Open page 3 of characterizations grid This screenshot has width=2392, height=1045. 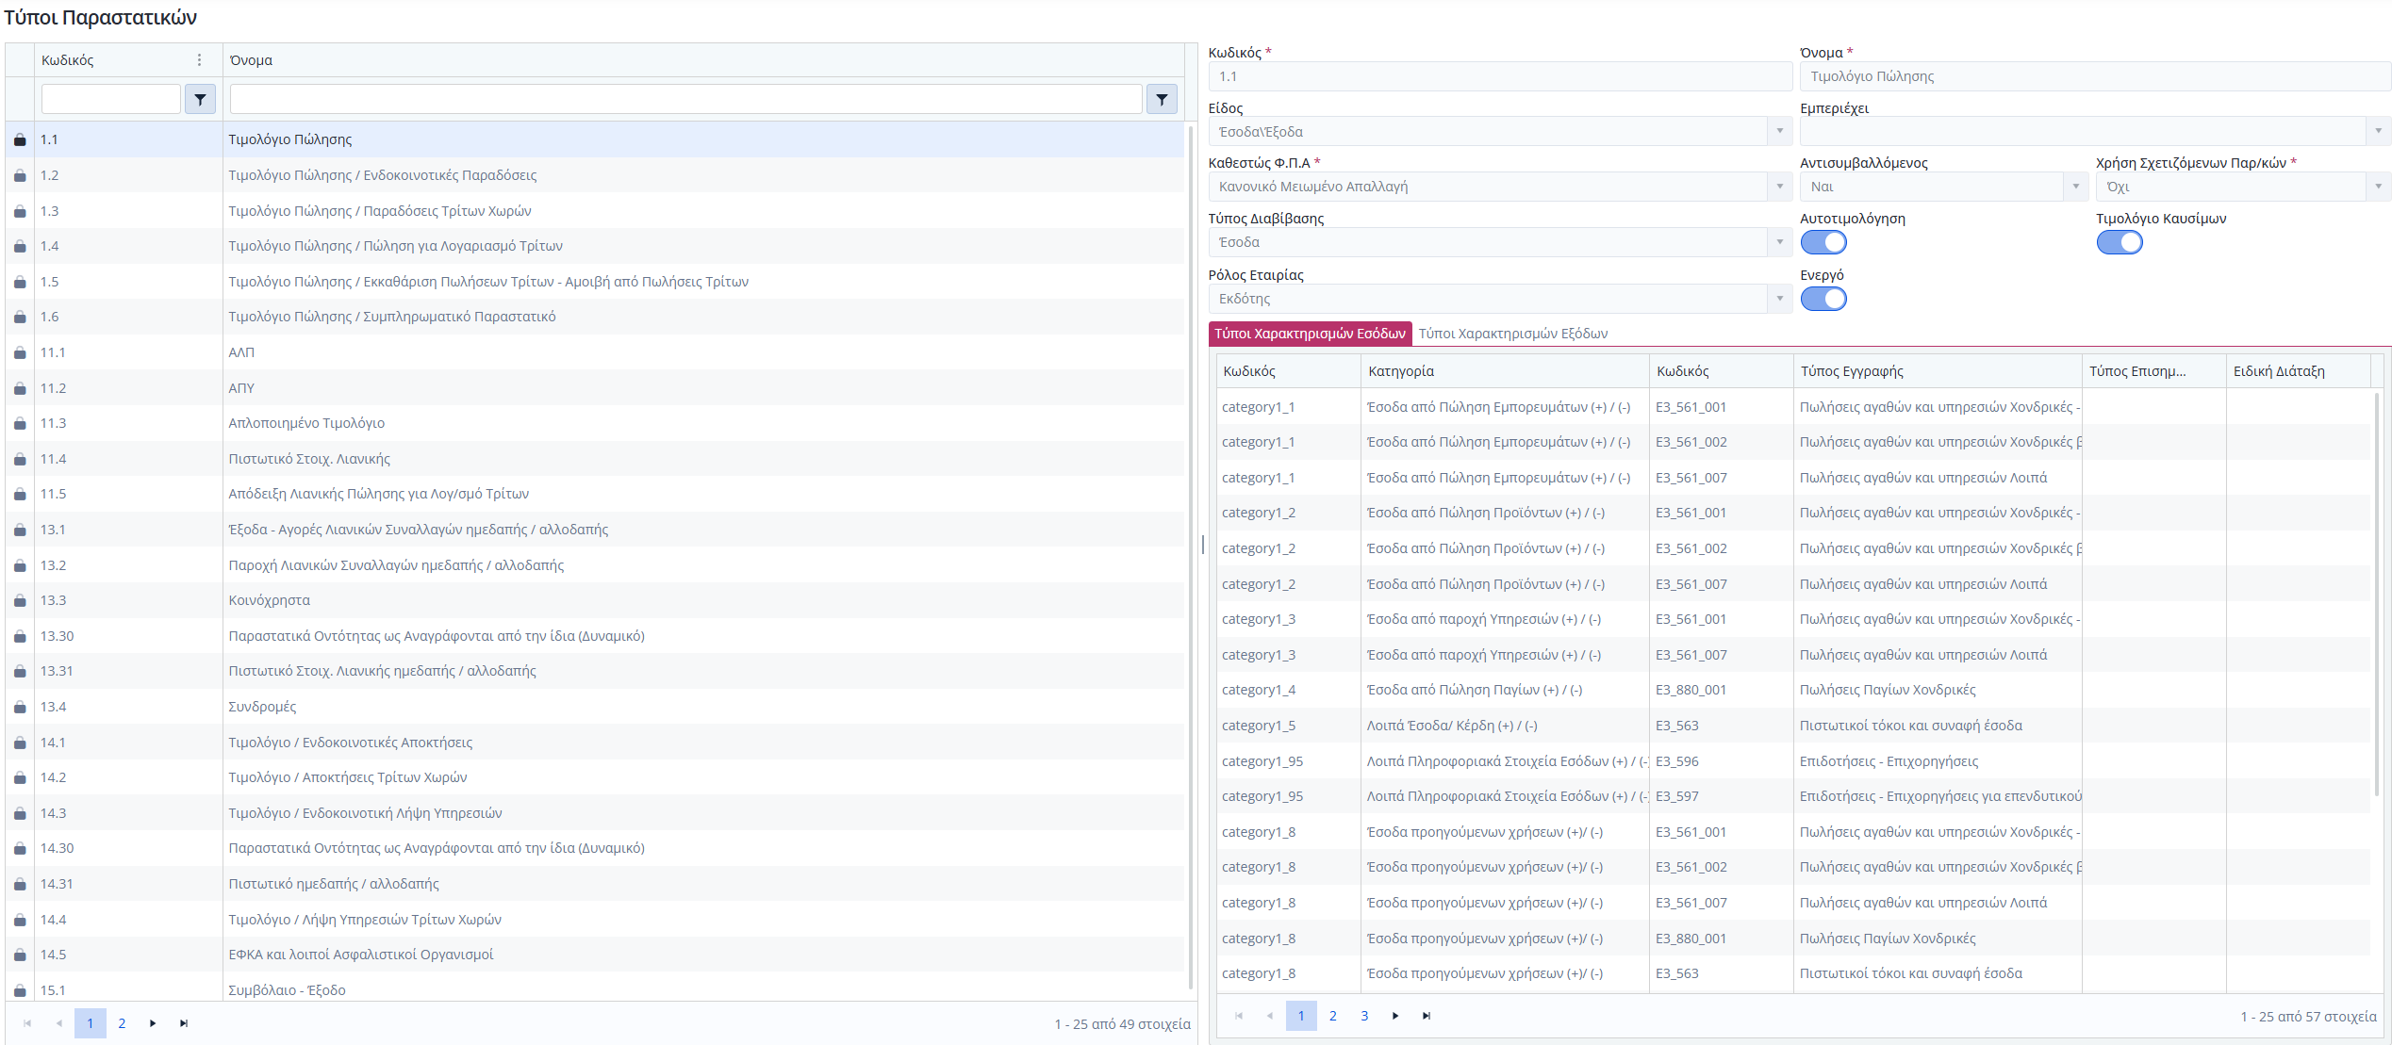(x=1363, y=1016)
